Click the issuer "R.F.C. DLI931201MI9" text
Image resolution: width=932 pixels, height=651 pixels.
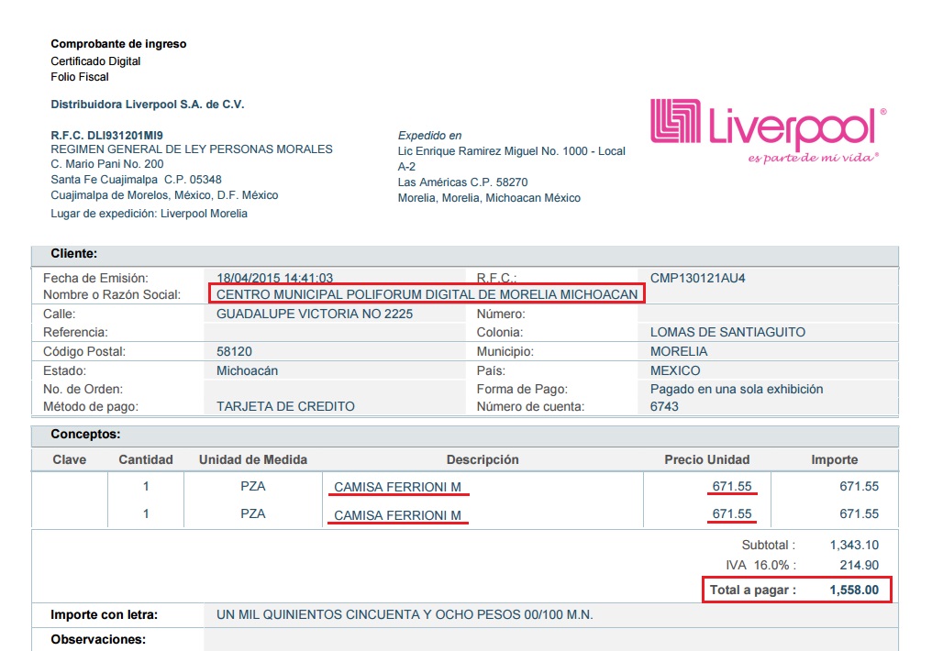107,136
